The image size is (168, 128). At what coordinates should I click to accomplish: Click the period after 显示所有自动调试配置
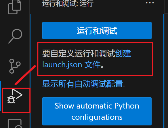[x=124, y=86]
